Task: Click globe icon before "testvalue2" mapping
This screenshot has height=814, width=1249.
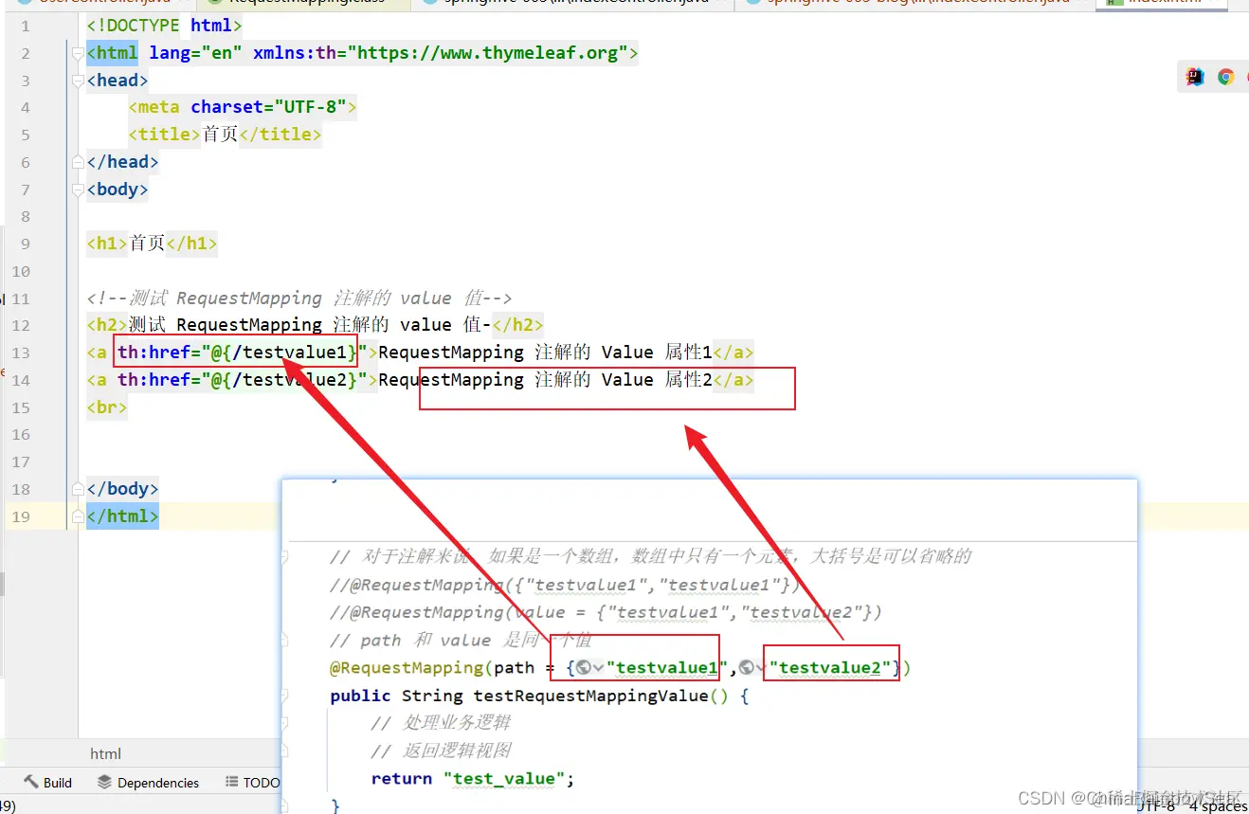Action: [747, 668]
